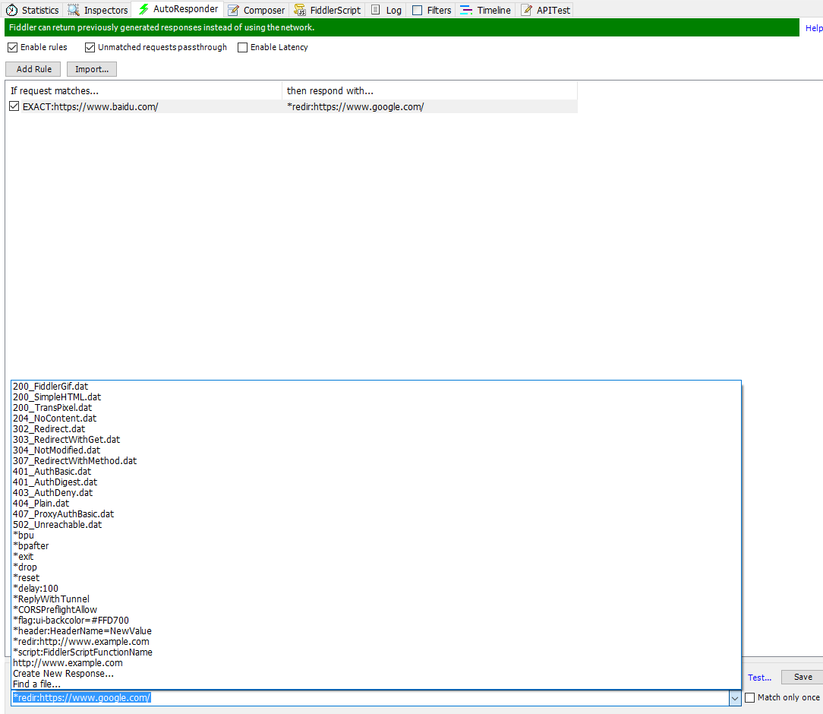
Task: Click the Save button
Action: point(803,677)
